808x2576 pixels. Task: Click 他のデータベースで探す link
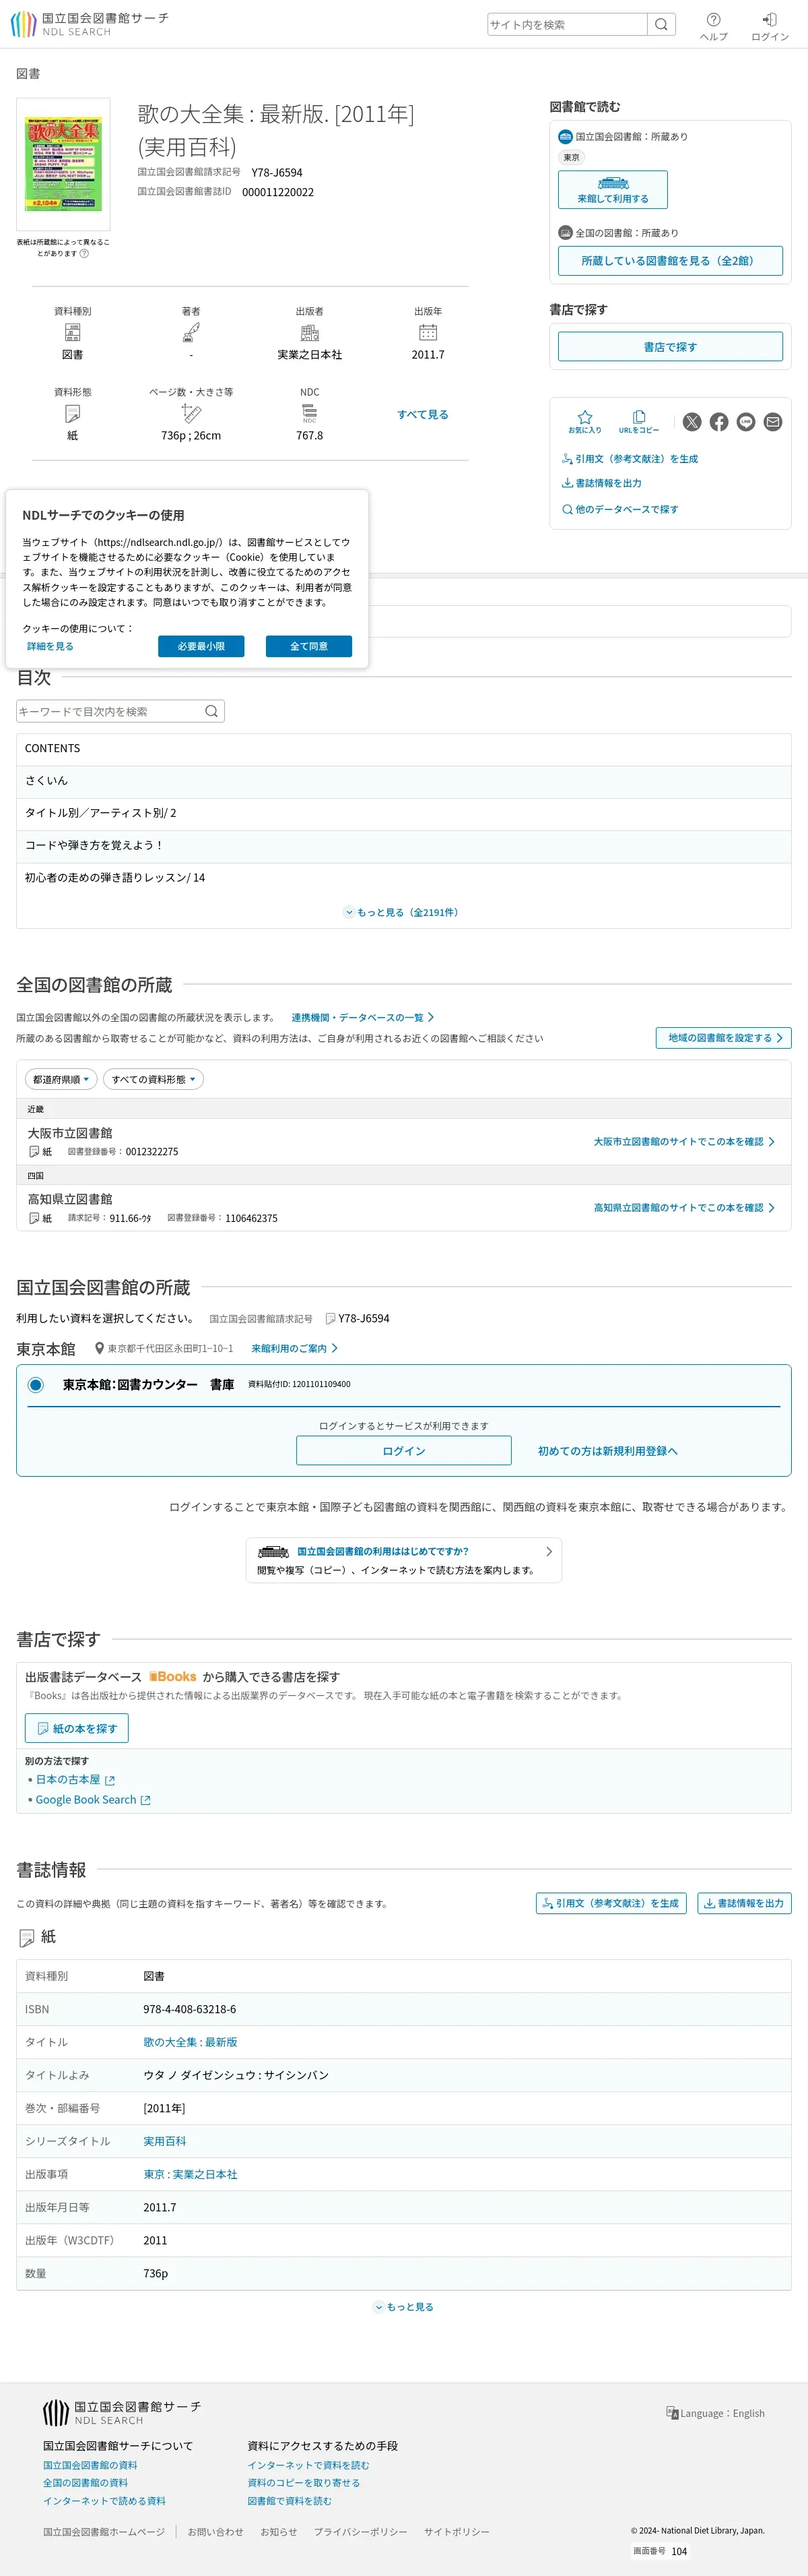620,509
